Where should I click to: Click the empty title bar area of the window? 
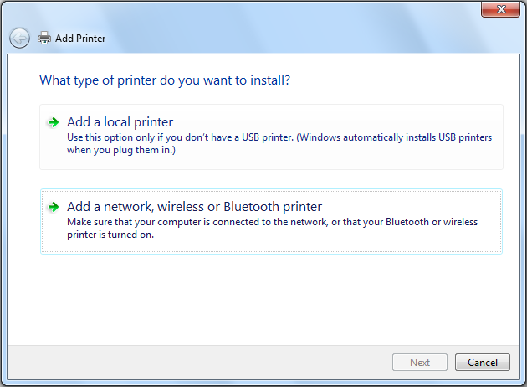251,10
